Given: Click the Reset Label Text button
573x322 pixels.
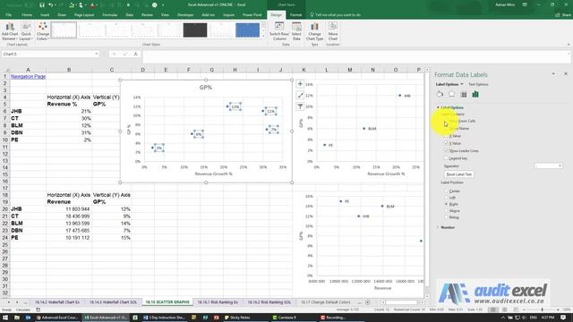Looking at the screenshot, I should 459,174.
